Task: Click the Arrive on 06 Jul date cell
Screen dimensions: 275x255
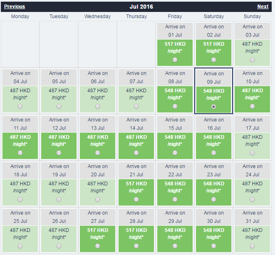Action: pyautogui.click(x=98, y=77)
